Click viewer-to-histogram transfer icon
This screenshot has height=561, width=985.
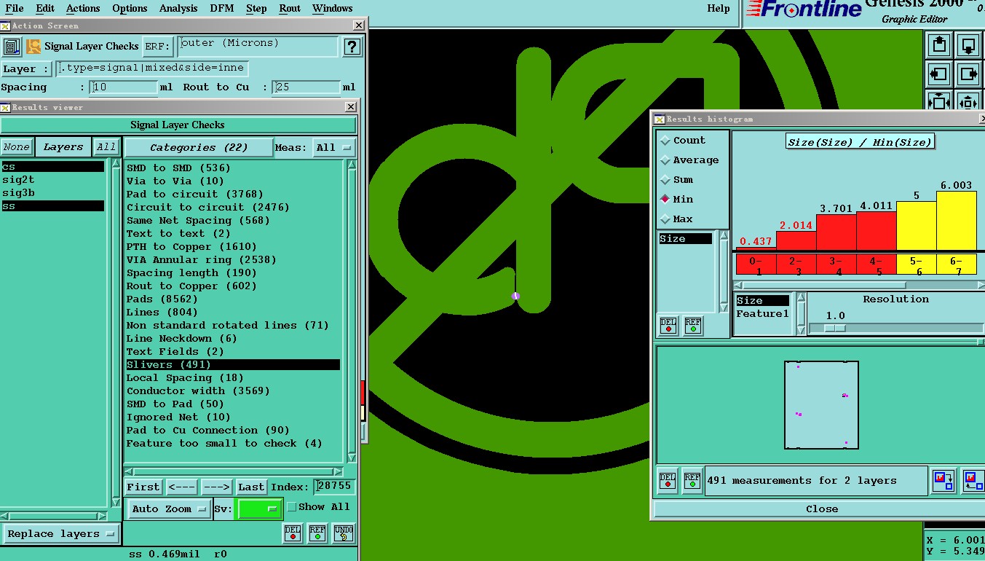[973, 481]
